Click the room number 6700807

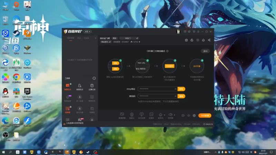125,42
